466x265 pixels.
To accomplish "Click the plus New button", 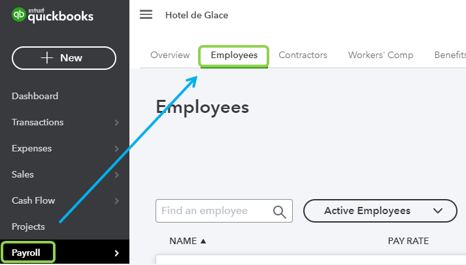I will tap(64, 58).
